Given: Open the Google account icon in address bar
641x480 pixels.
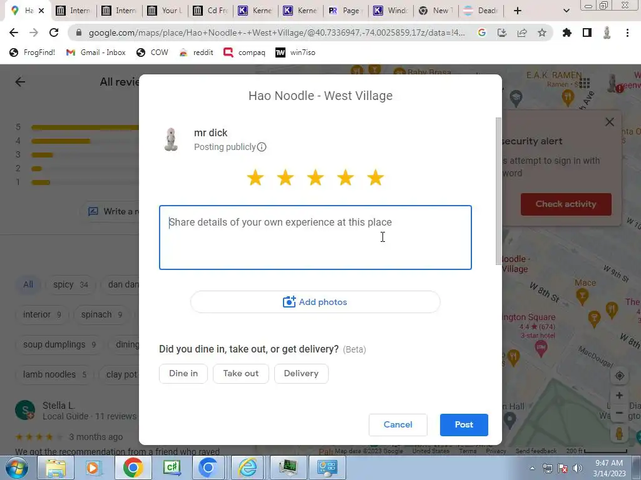Looking at the screenshot, I should click(x=482, y=32).
